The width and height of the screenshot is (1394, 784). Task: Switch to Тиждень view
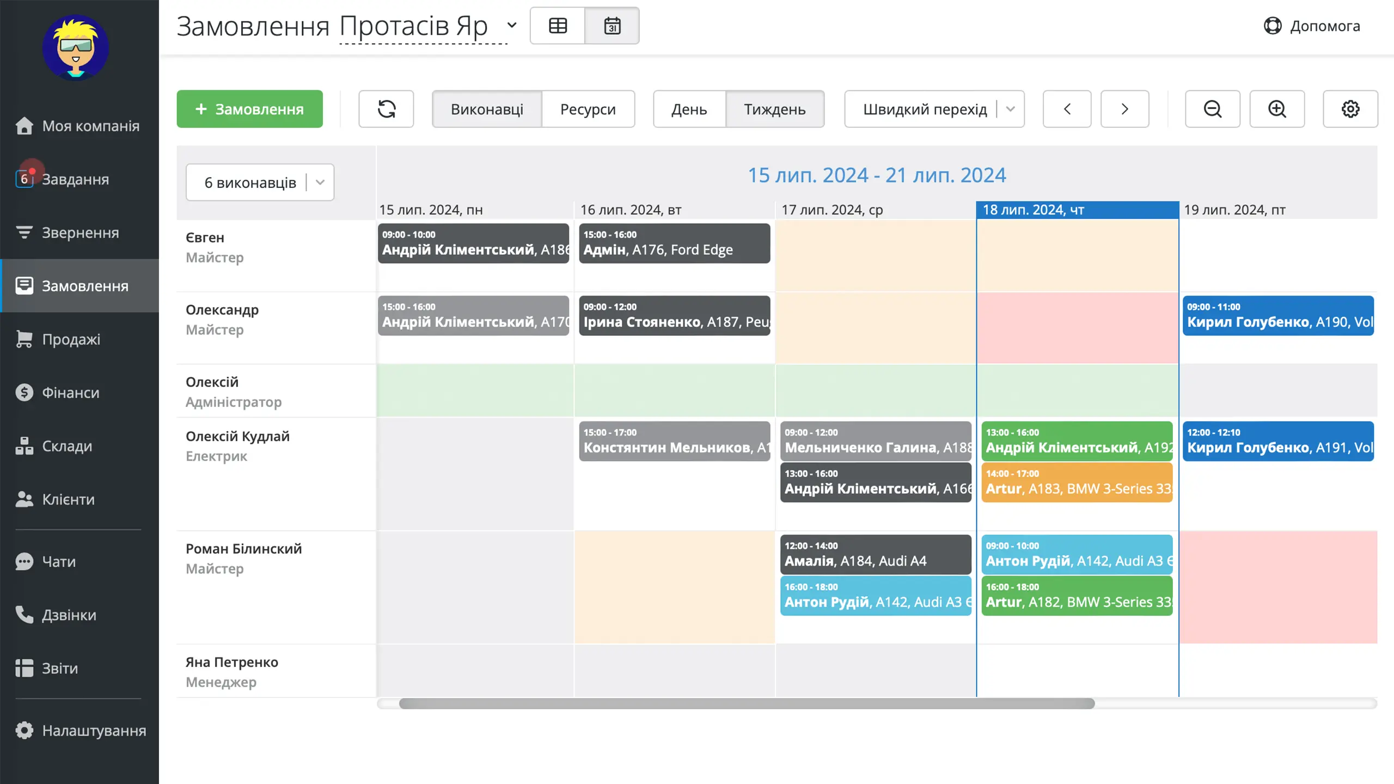(x=775, y=109)
